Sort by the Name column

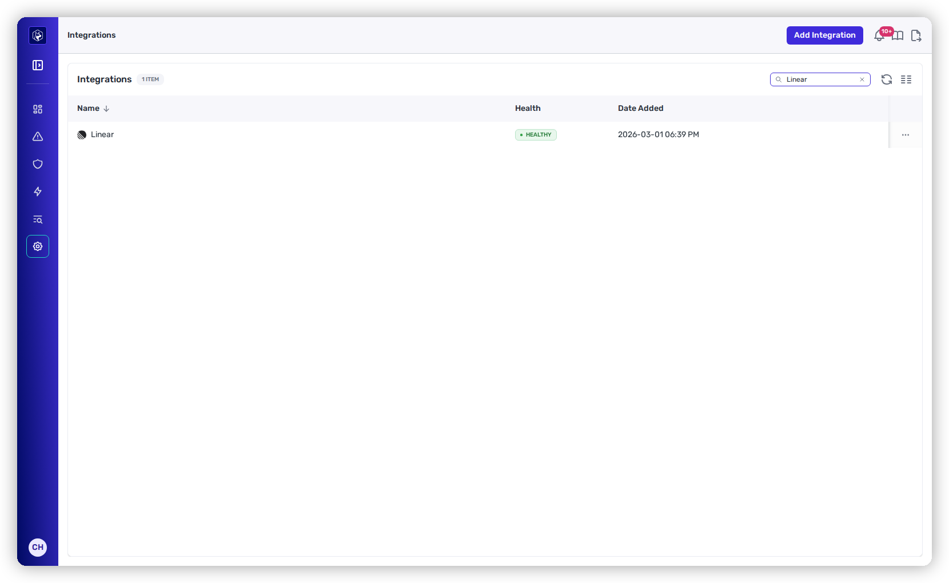[93, 108]
